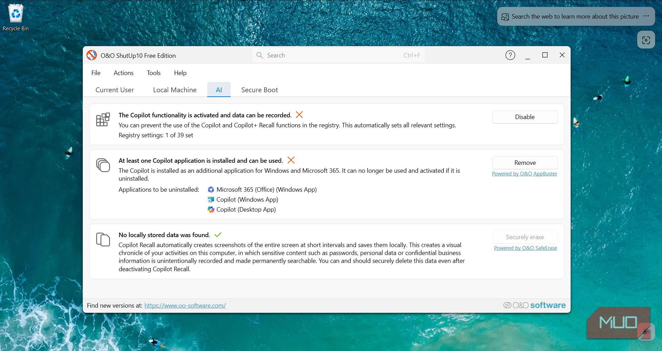Open the help question mark icon
The width and height of the screenshot is (662, 351).
510,55
